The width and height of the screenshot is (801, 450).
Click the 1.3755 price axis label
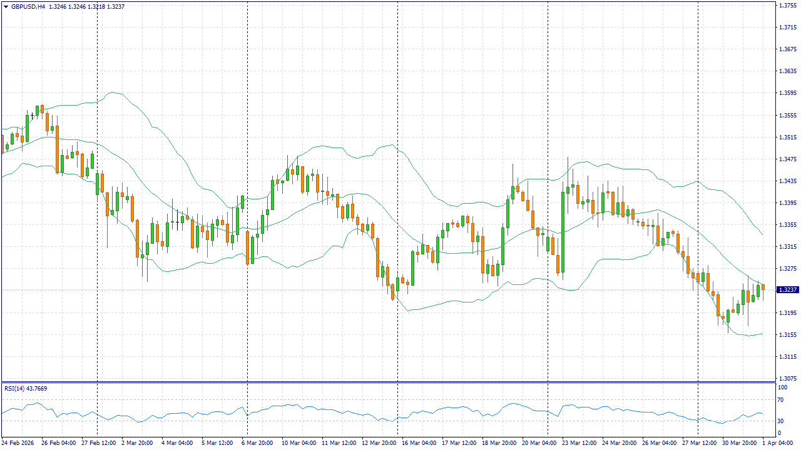pyautogui.click(x=787, y=6)
